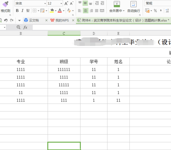This screenshot has width=171, height=150.
Task: Open the number format box showing 常规
Action: tap(158, 3)
